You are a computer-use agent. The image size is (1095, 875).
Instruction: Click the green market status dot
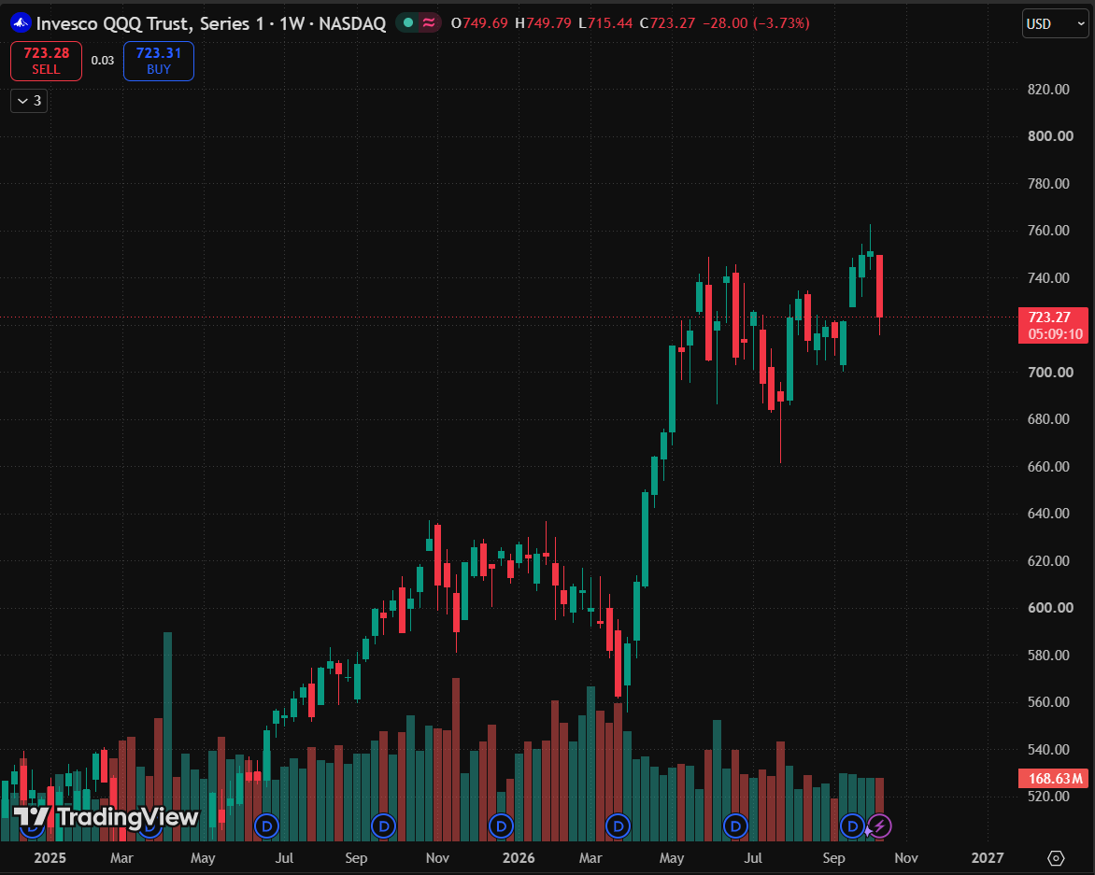pyautogui.click(x=408, y=23)
